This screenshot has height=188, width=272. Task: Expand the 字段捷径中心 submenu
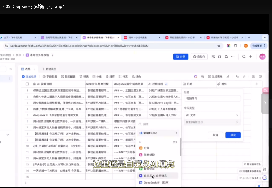click(x=158, y=133)
